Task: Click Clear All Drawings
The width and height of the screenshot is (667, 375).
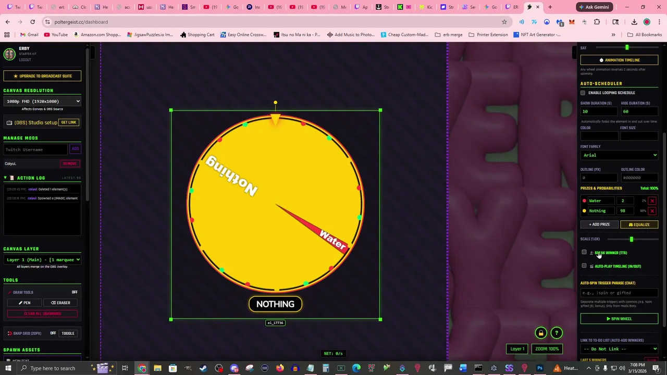Action: point(42,314)
